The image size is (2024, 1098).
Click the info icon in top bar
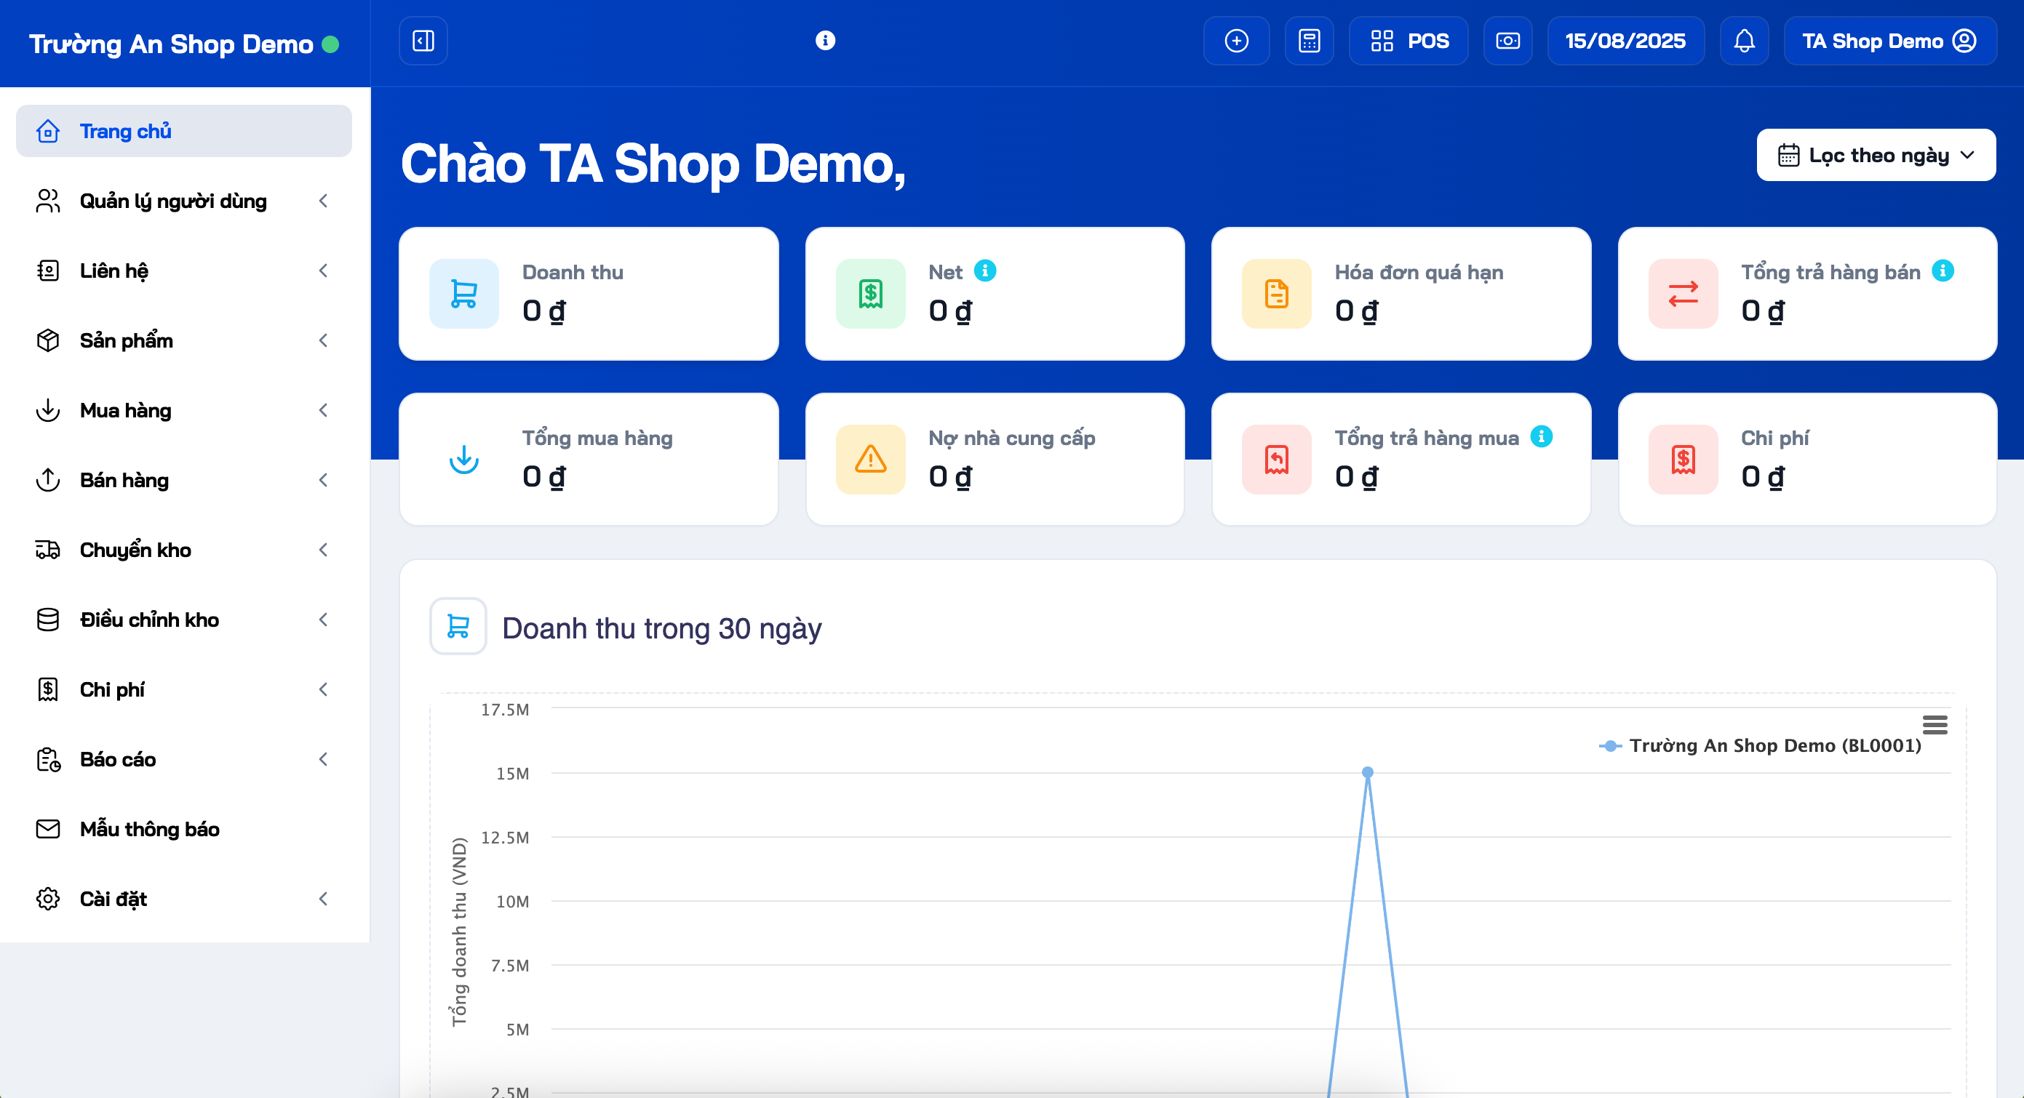[825, 40]
